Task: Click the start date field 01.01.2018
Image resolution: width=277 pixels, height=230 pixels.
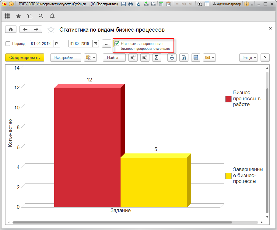Action: 42,43
